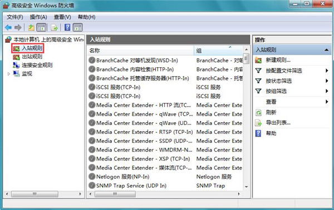The image size is (334, 210).
Task: Sort by 组 column header
Action: 218,51
